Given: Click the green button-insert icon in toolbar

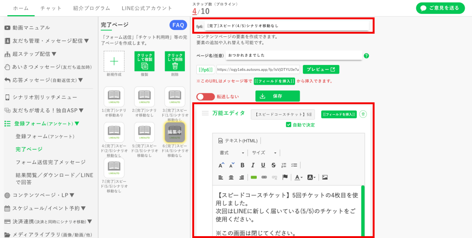Looking at the screenshot, I should pyautogui.click(x=254, y=177).
